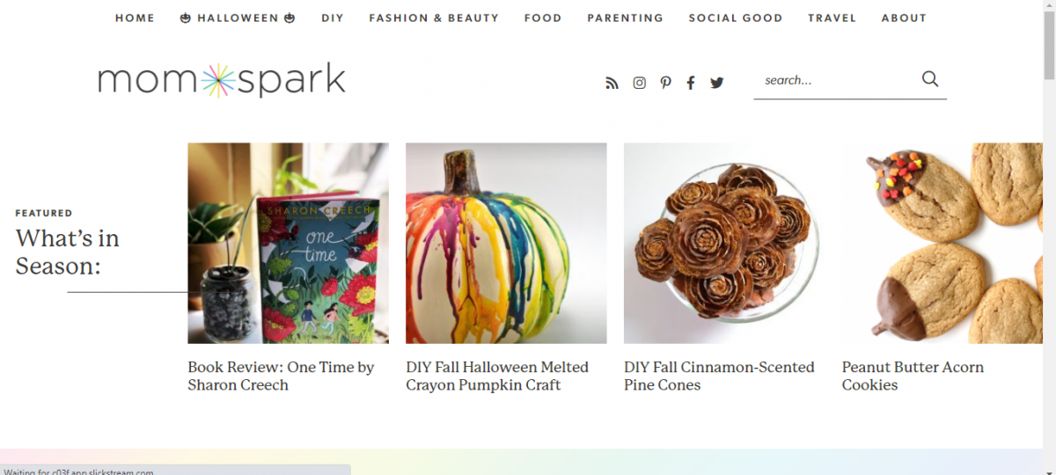The height and width of the screenshot is (475, 1056).
Task: Open the RSS feed icon
Action: click(612, 83)
